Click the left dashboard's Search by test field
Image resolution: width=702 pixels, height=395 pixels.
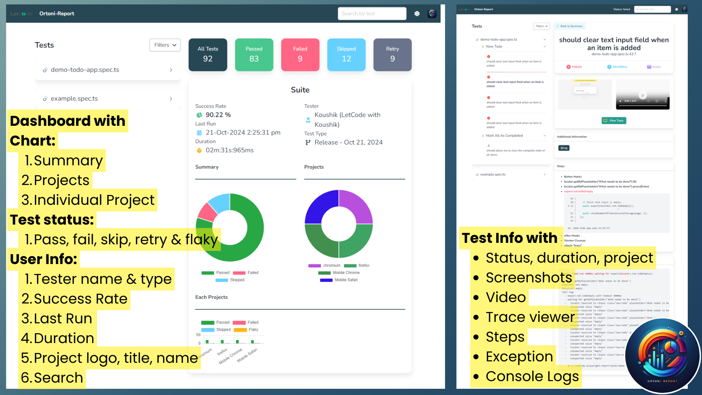click(371, 14)
